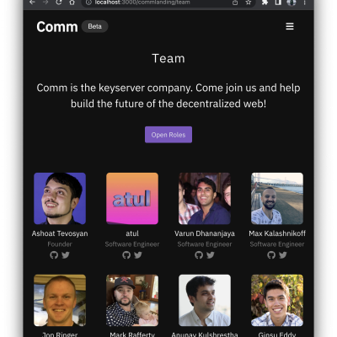Visit Max Kalashnikoff's GitHub icon
337x337 pixels.
(x=271, y=254)
